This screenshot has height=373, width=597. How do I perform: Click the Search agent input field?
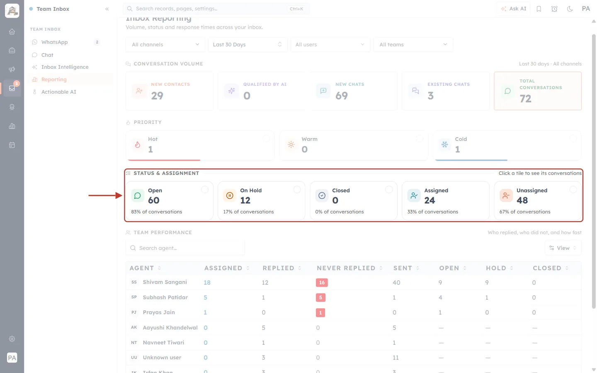[x=185, y=248]
